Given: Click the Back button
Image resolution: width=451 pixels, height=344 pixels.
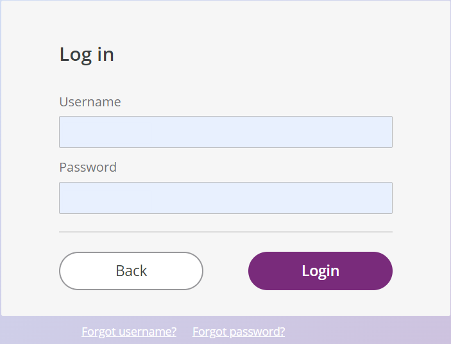Looking at the screenshot, I should click(x=131, y=271).
